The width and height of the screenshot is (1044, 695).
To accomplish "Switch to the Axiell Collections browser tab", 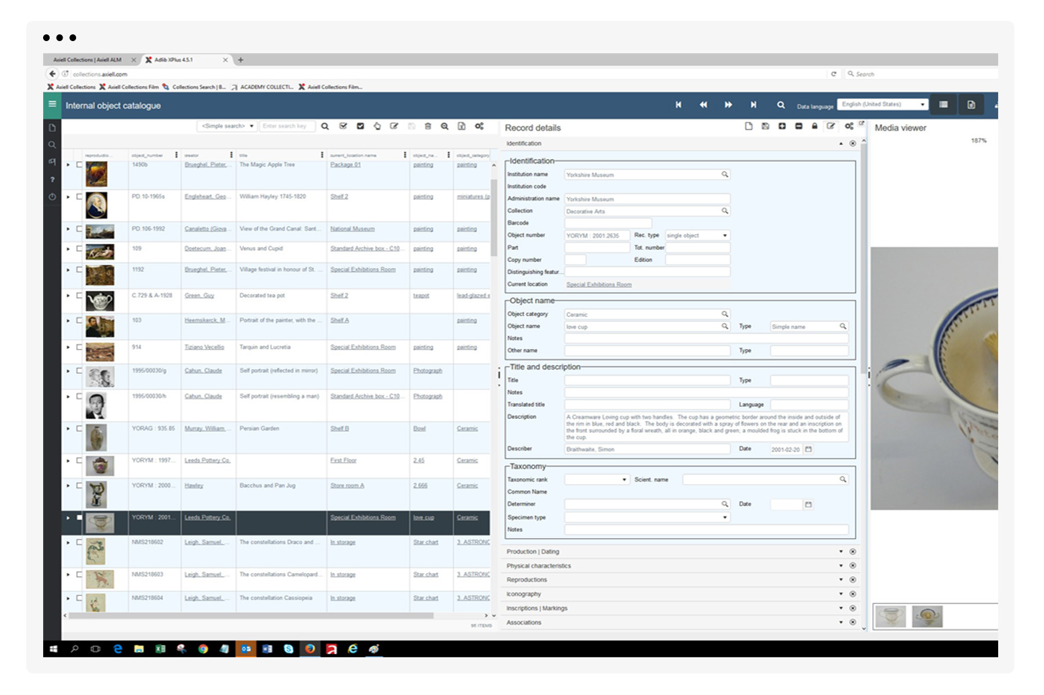I will pos(88,60).
